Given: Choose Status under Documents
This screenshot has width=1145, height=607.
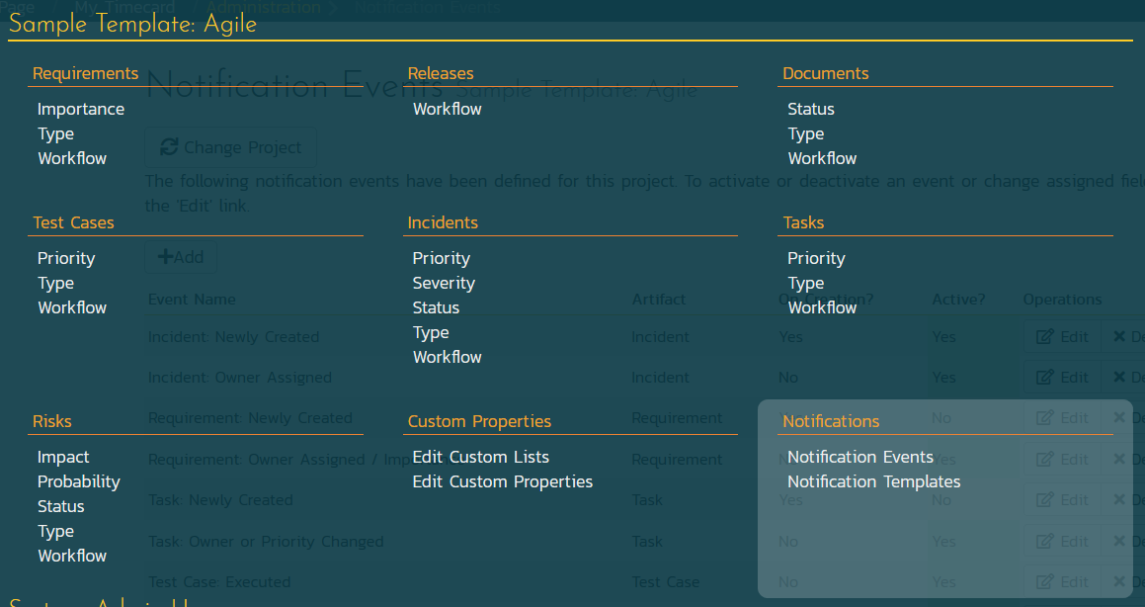Looking at the screenshot, I should coord(810,109).
